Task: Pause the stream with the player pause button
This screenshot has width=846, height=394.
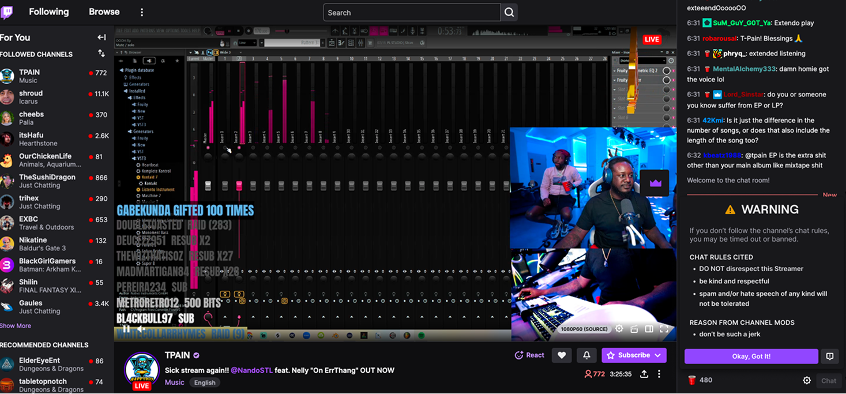Action: pyautogui.click(x=126, y=329)
